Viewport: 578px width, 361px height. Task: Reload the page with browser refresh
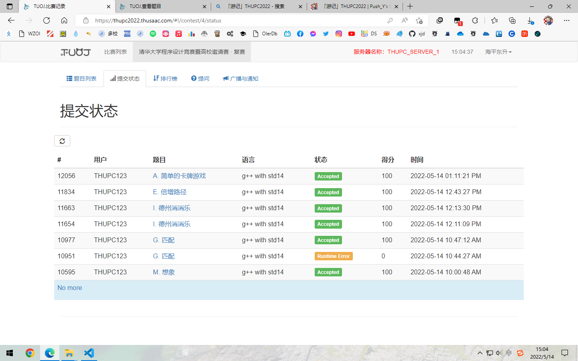(x=47, y=20)
